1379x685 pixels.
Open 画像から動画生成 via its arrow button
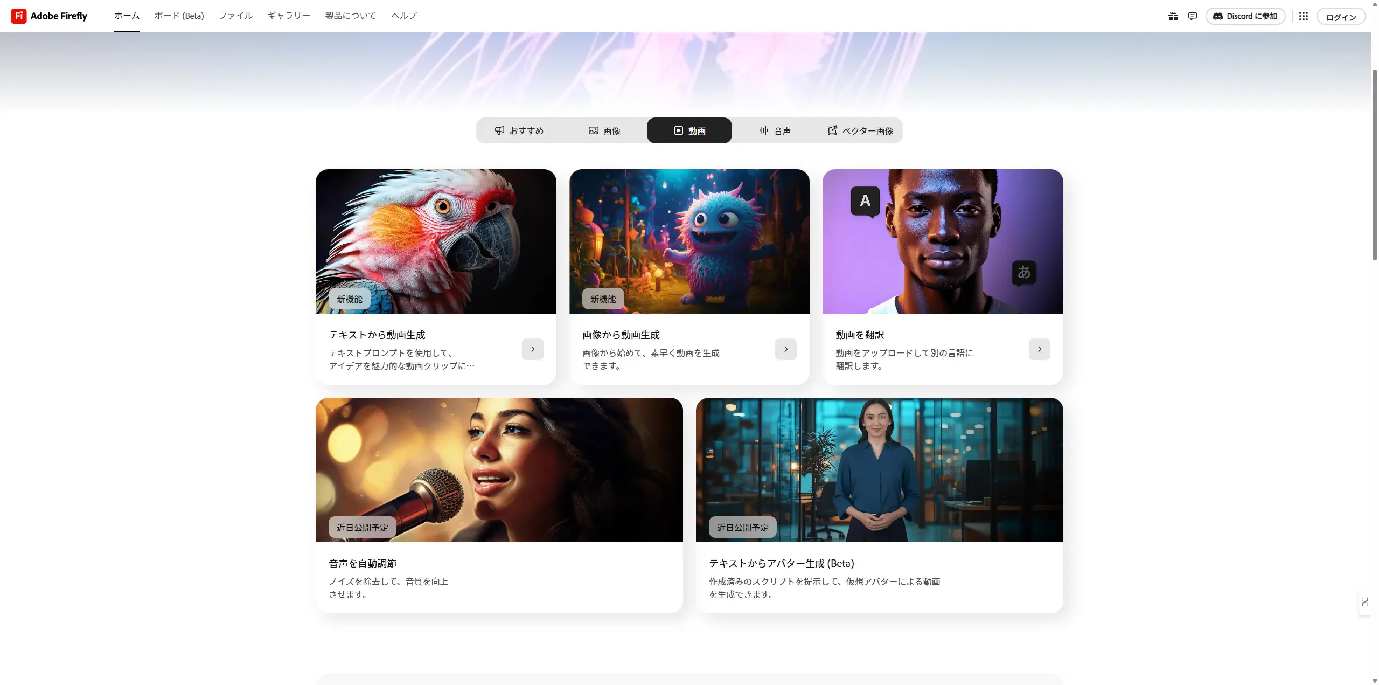coord(786,349)
